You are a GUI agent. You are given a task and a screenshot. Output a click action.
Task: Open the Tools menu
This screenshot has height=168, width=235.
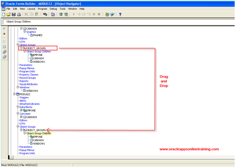pos(63,9)
